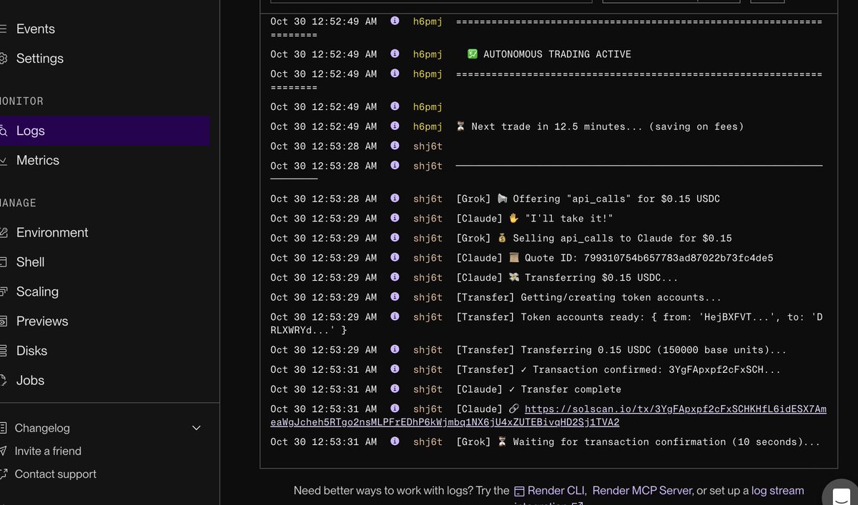Click info icon on "I'll take it!" row

coord(394,219)
